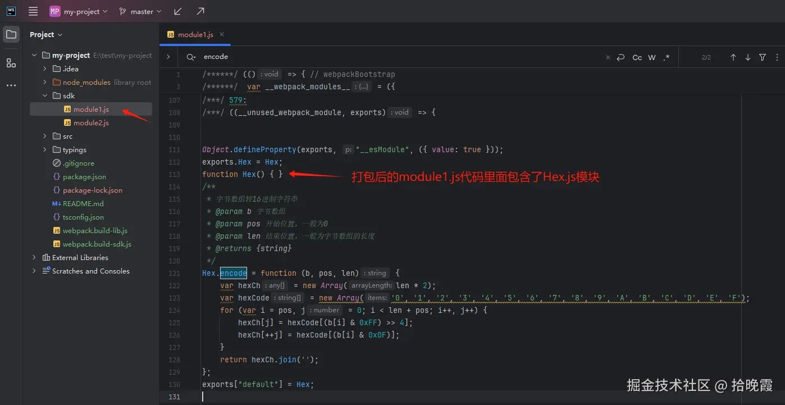The width and height of the screenshot is (785, 405).
Task: Open the Structure tool window icon
Action: [11, 63]
